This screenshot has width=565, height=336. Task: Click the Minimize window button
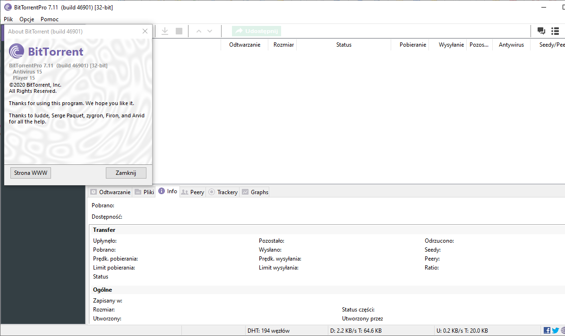click(x=544, y=7)
